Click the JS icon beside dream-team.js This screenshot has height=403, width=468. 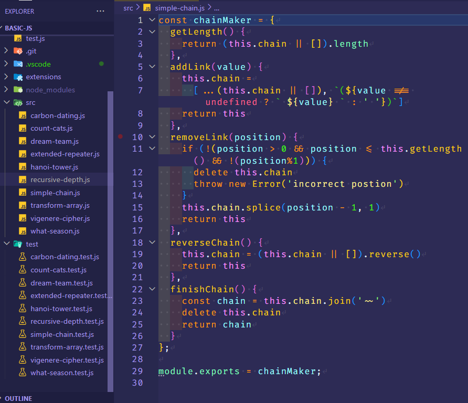click(23, 141)
